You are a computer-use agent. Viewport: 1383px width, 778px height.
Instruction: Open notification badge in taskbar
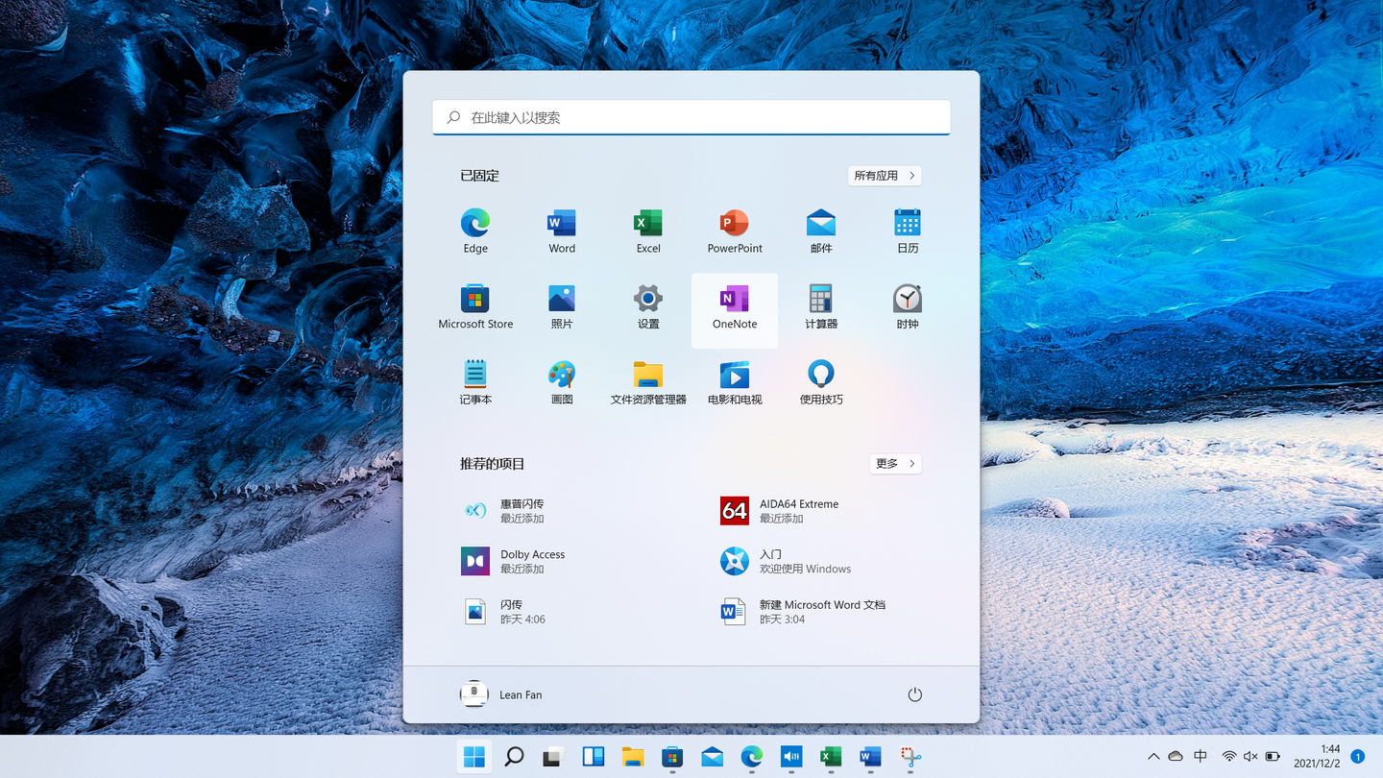pyautogui.click(x=1358, y=757)
